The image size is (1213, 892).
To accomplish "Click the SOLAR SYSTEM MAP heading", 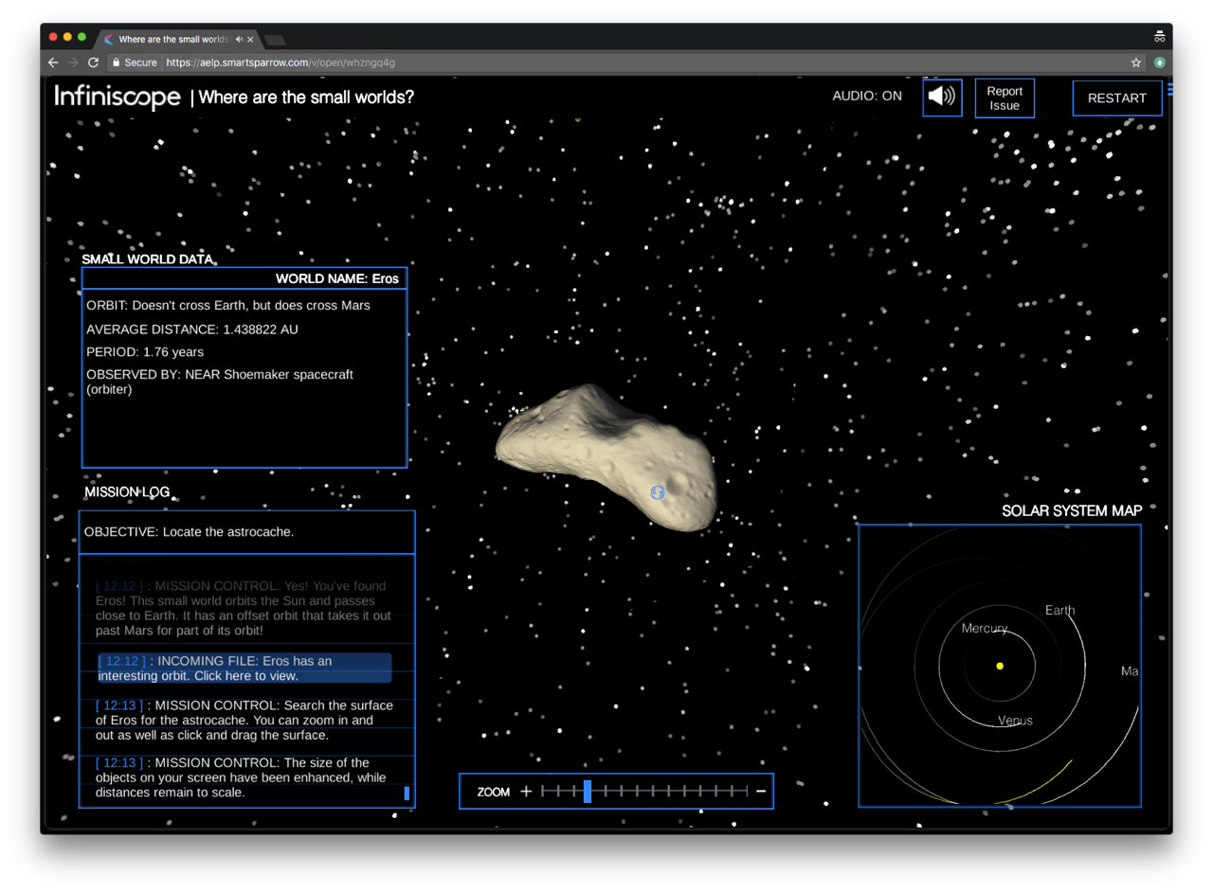I will (1072, 511).
